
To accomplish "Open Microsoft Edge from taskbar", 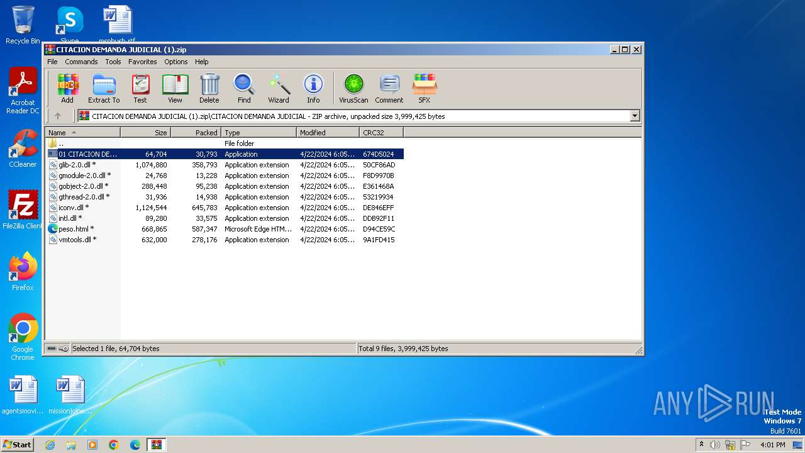I will tap(135, 445).
